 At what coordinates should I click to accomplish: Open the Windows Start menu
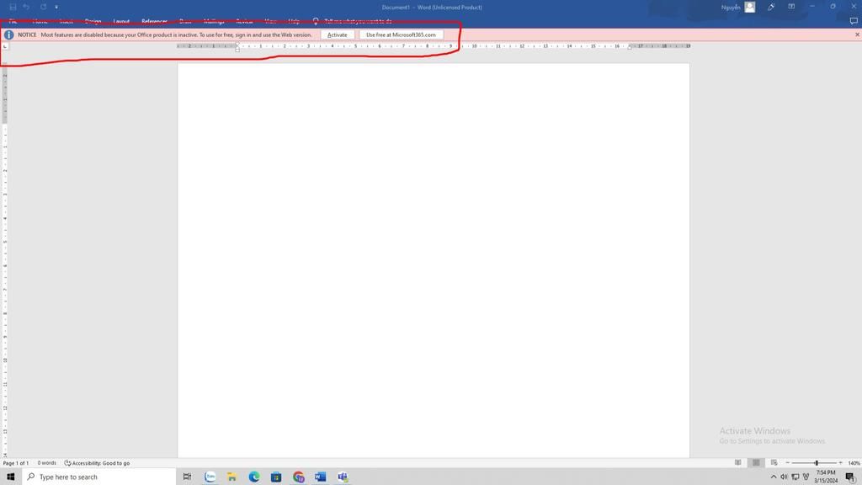[x=10, y=477]
